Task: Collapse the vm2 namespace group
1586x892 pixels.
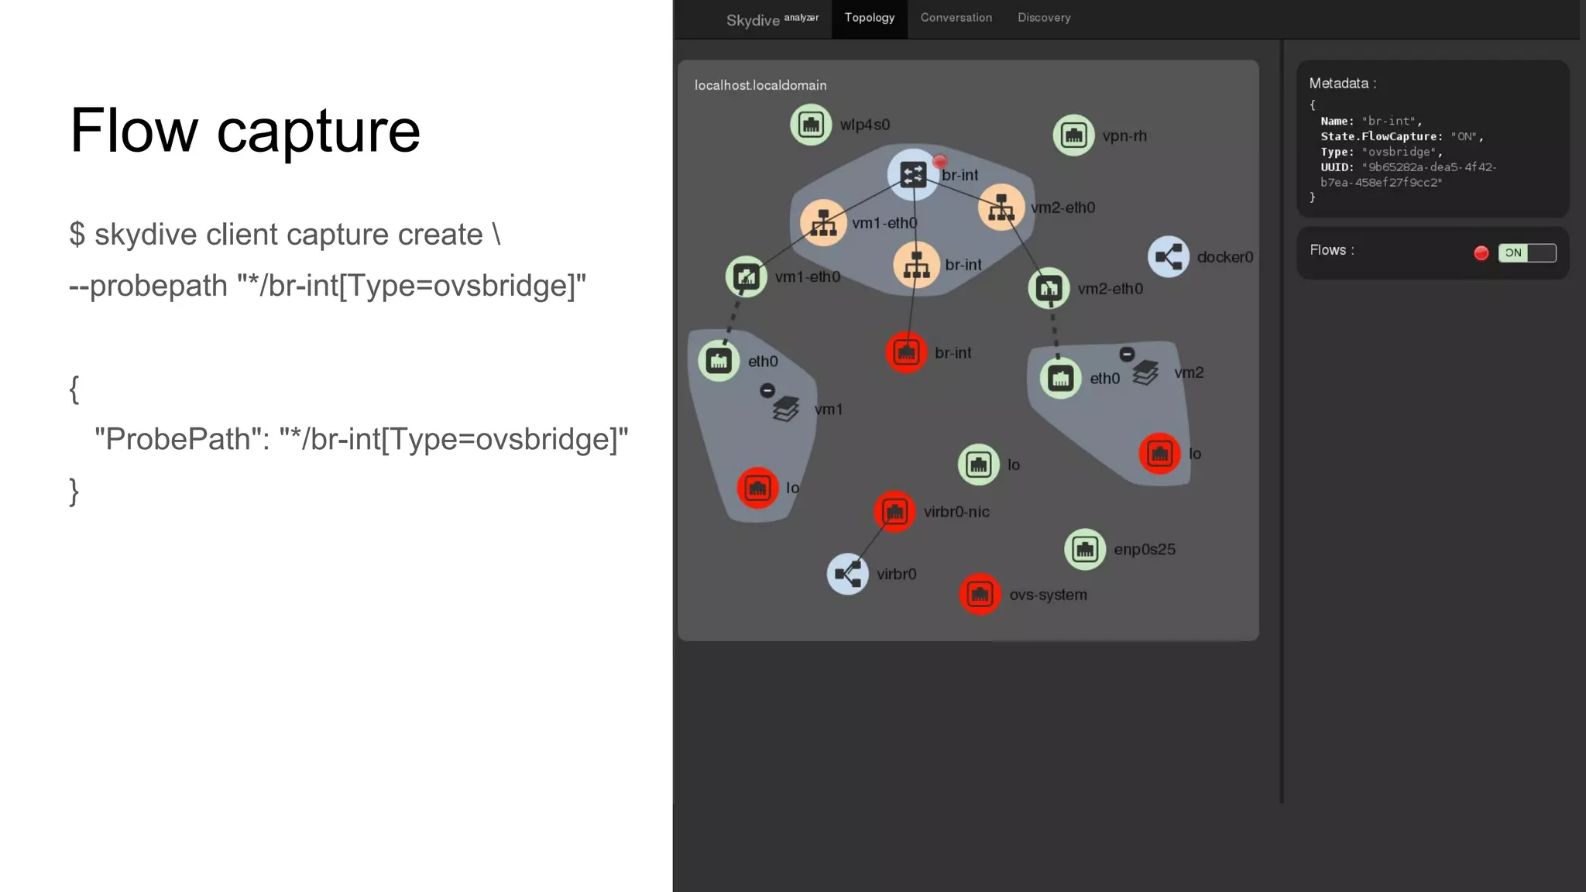Action: 1127,354
